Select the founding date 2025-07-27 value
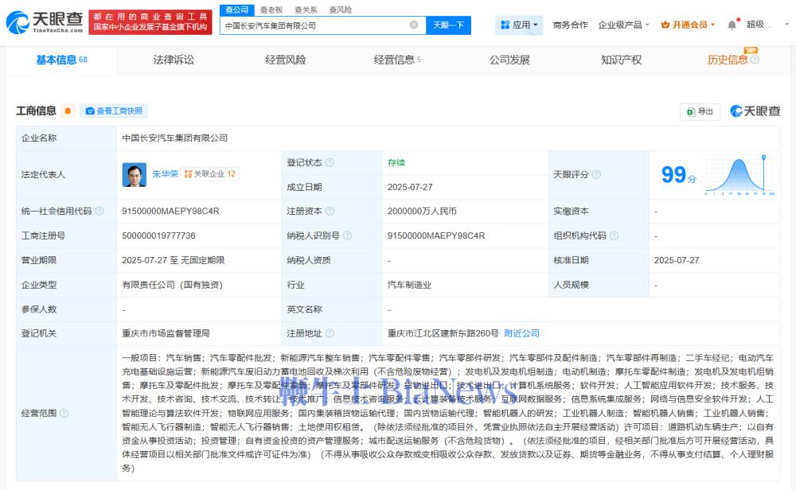Image resolution: width=796 pixels, height=490 pixels. click(x=410, y=187)
